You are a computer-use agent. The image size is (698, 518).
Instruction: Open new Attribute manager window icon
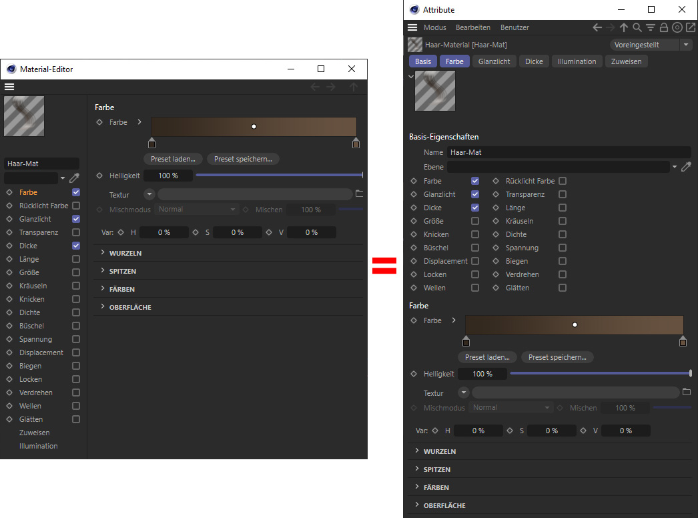[690, 27]
